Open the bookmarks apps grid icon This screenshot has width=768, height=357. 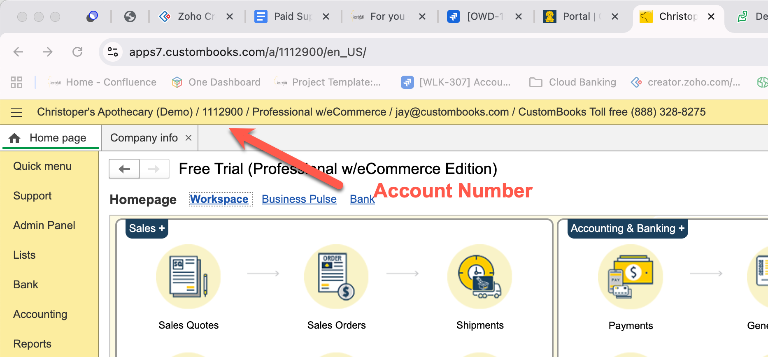tap(16, 82)
